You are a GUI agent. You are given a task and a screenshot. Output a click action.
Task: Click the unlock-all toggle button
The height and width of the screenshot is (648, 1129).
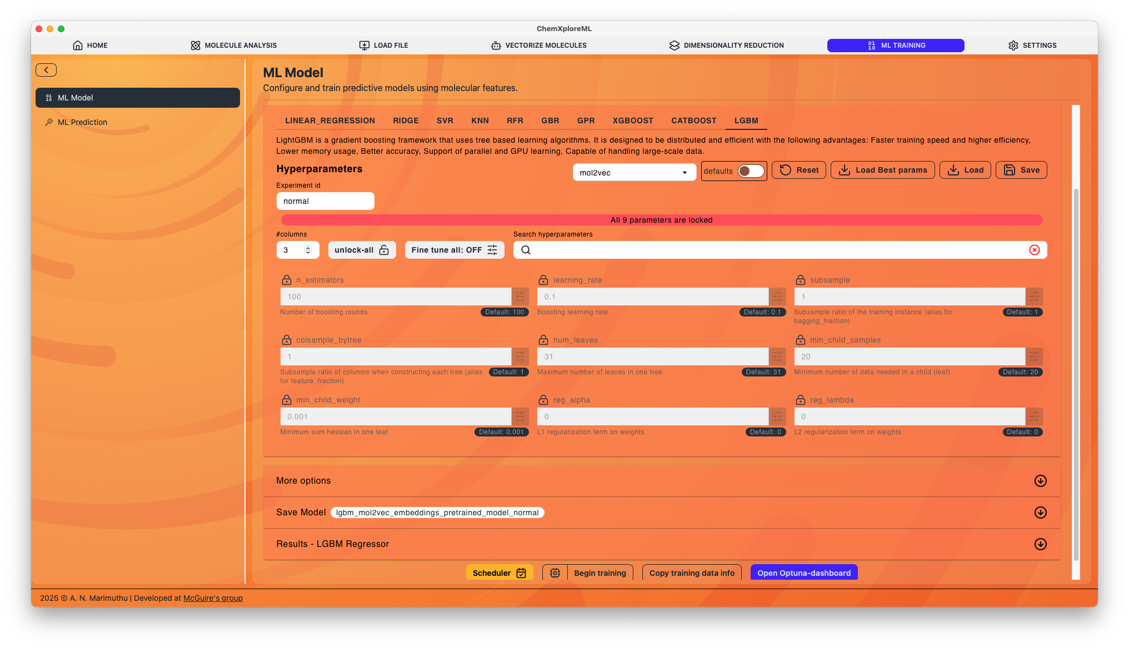point(362,250)
